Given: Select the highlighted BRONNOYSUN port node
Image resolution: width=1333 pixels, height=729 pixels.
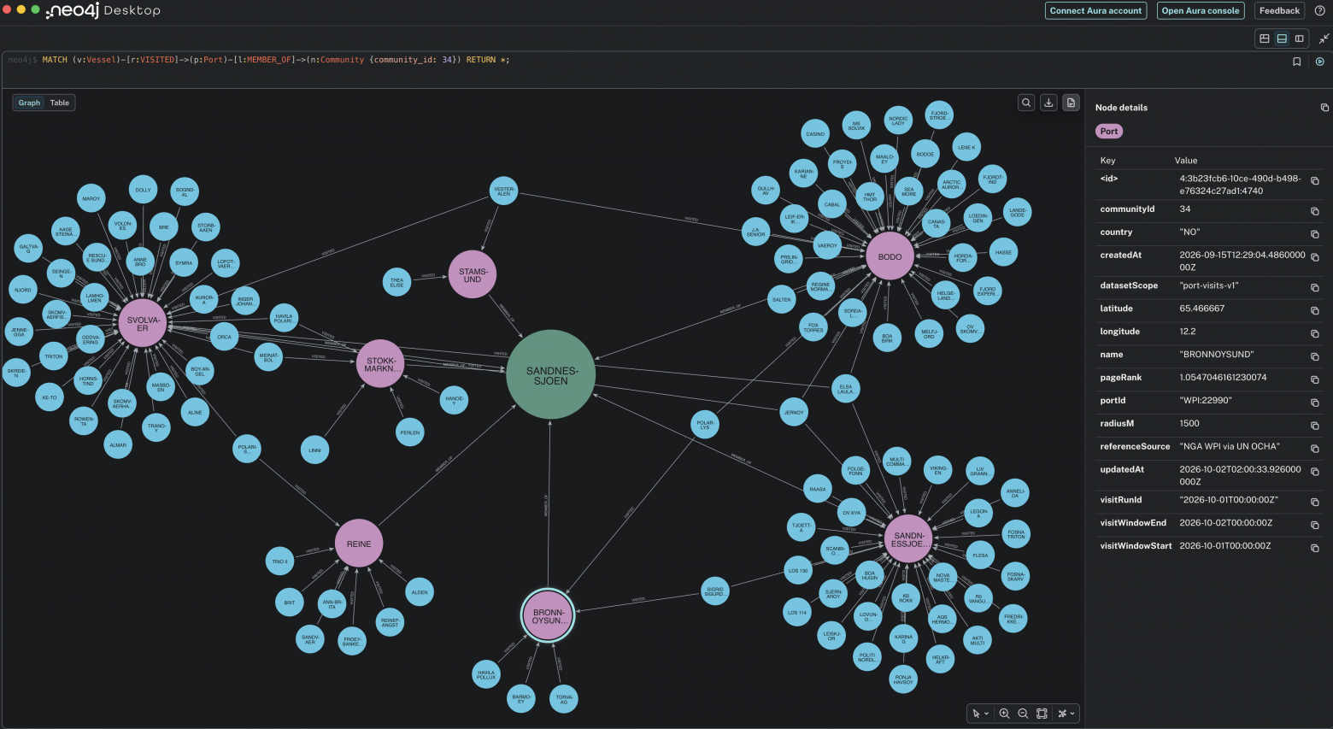Looking at the screenshot, I should (548, 615).
